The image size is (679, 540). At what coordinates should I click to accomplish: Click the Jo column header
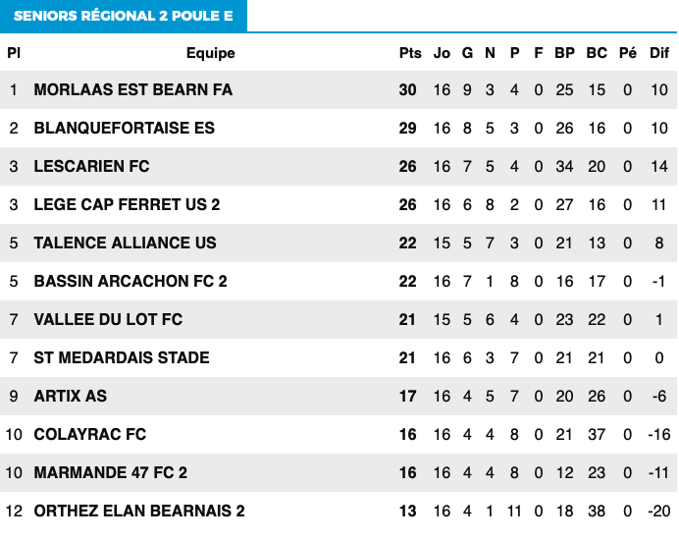click(442, 53)
